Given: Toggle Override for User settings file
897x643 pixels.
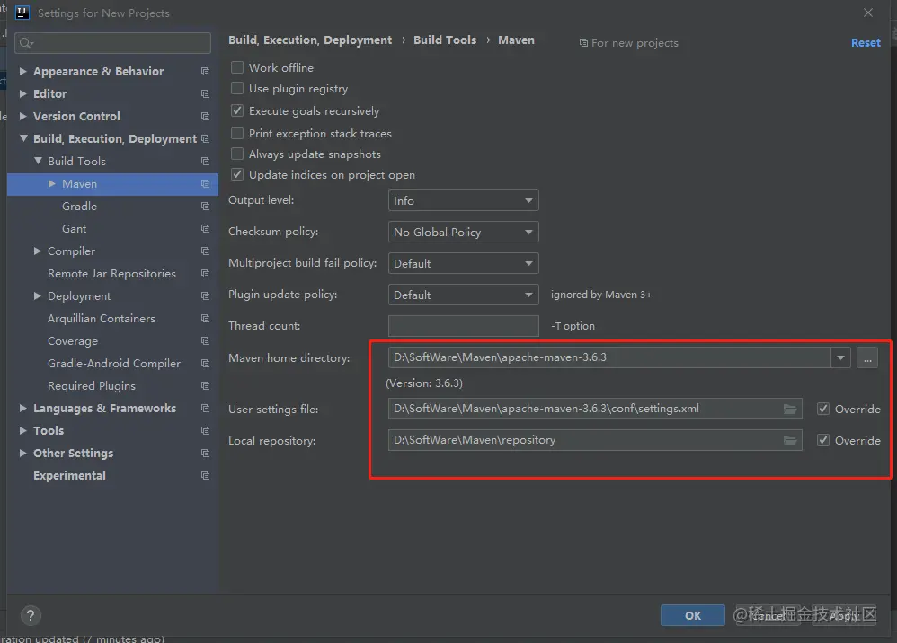Looking at the screenshot, I should [x=822, y=409].
